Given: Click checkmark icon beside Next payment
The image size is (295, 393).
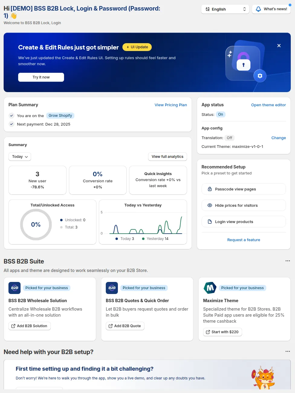Looking at the screenshot, I should point(11,124).
